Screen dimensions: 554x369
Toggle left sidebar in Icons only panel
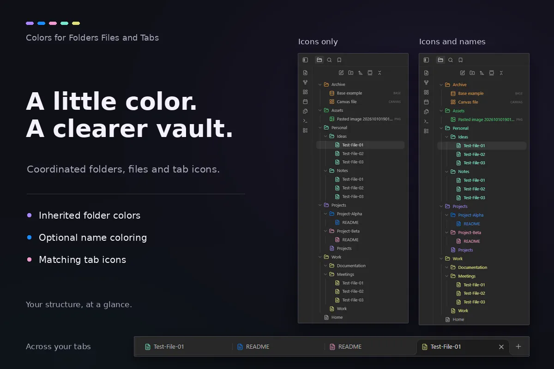pos(305,60)
